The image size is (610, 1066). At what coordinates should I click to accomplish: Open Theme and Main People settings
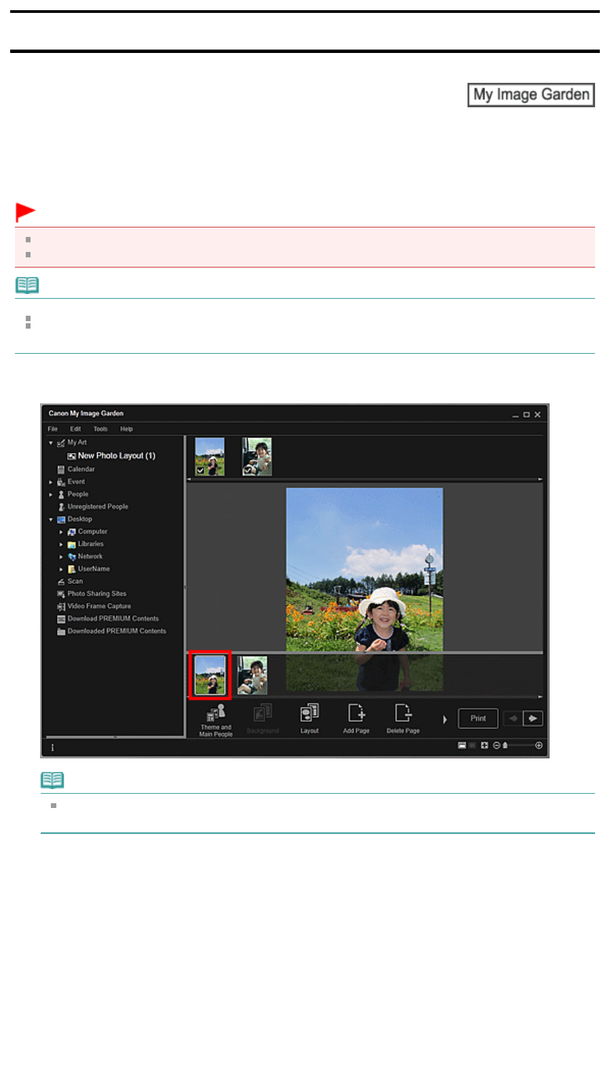click(x=216, y=720)
